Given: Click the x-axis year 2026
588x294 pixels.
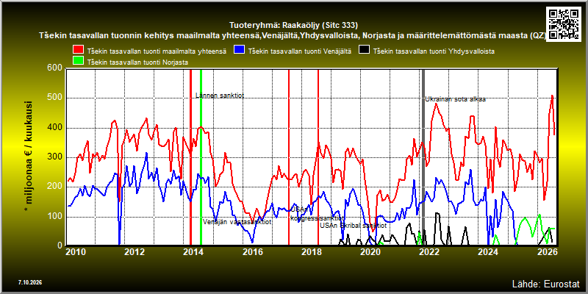Looking at the screenshot, I should (548, 252).
